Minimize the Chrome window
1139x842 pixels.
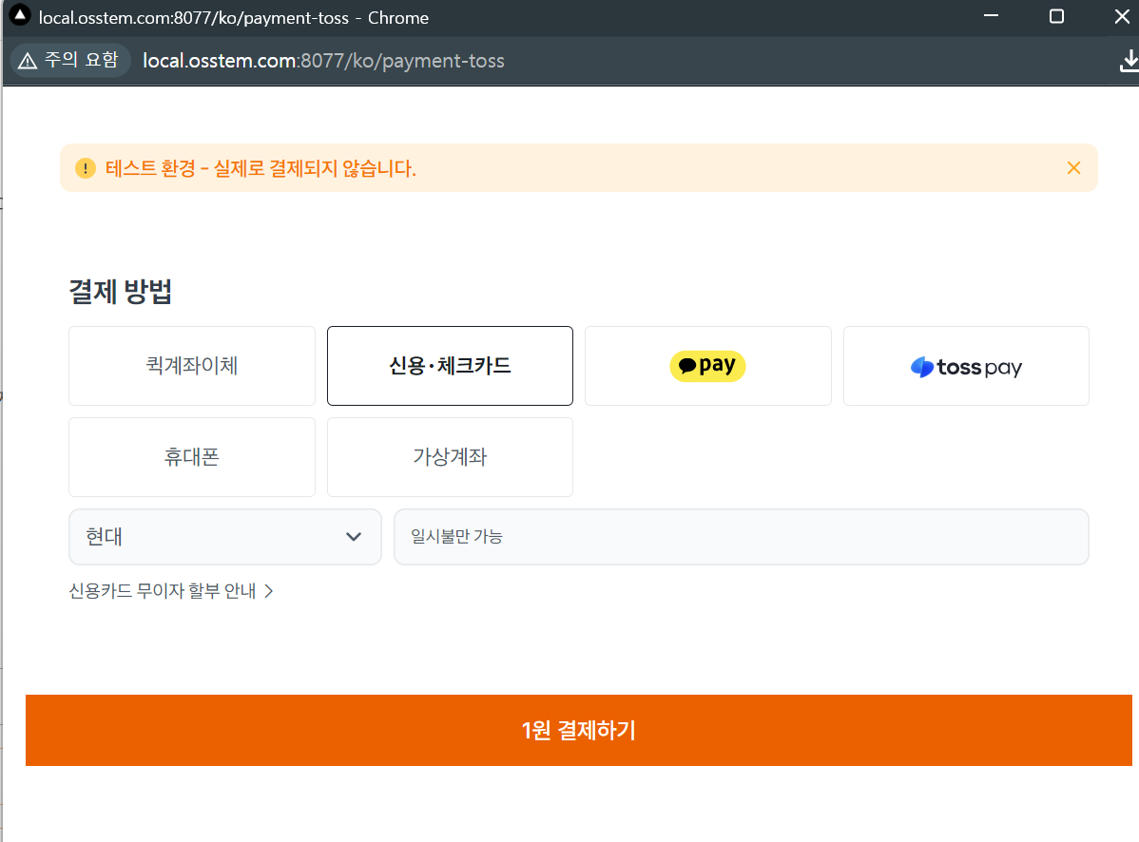pos(991,16)
